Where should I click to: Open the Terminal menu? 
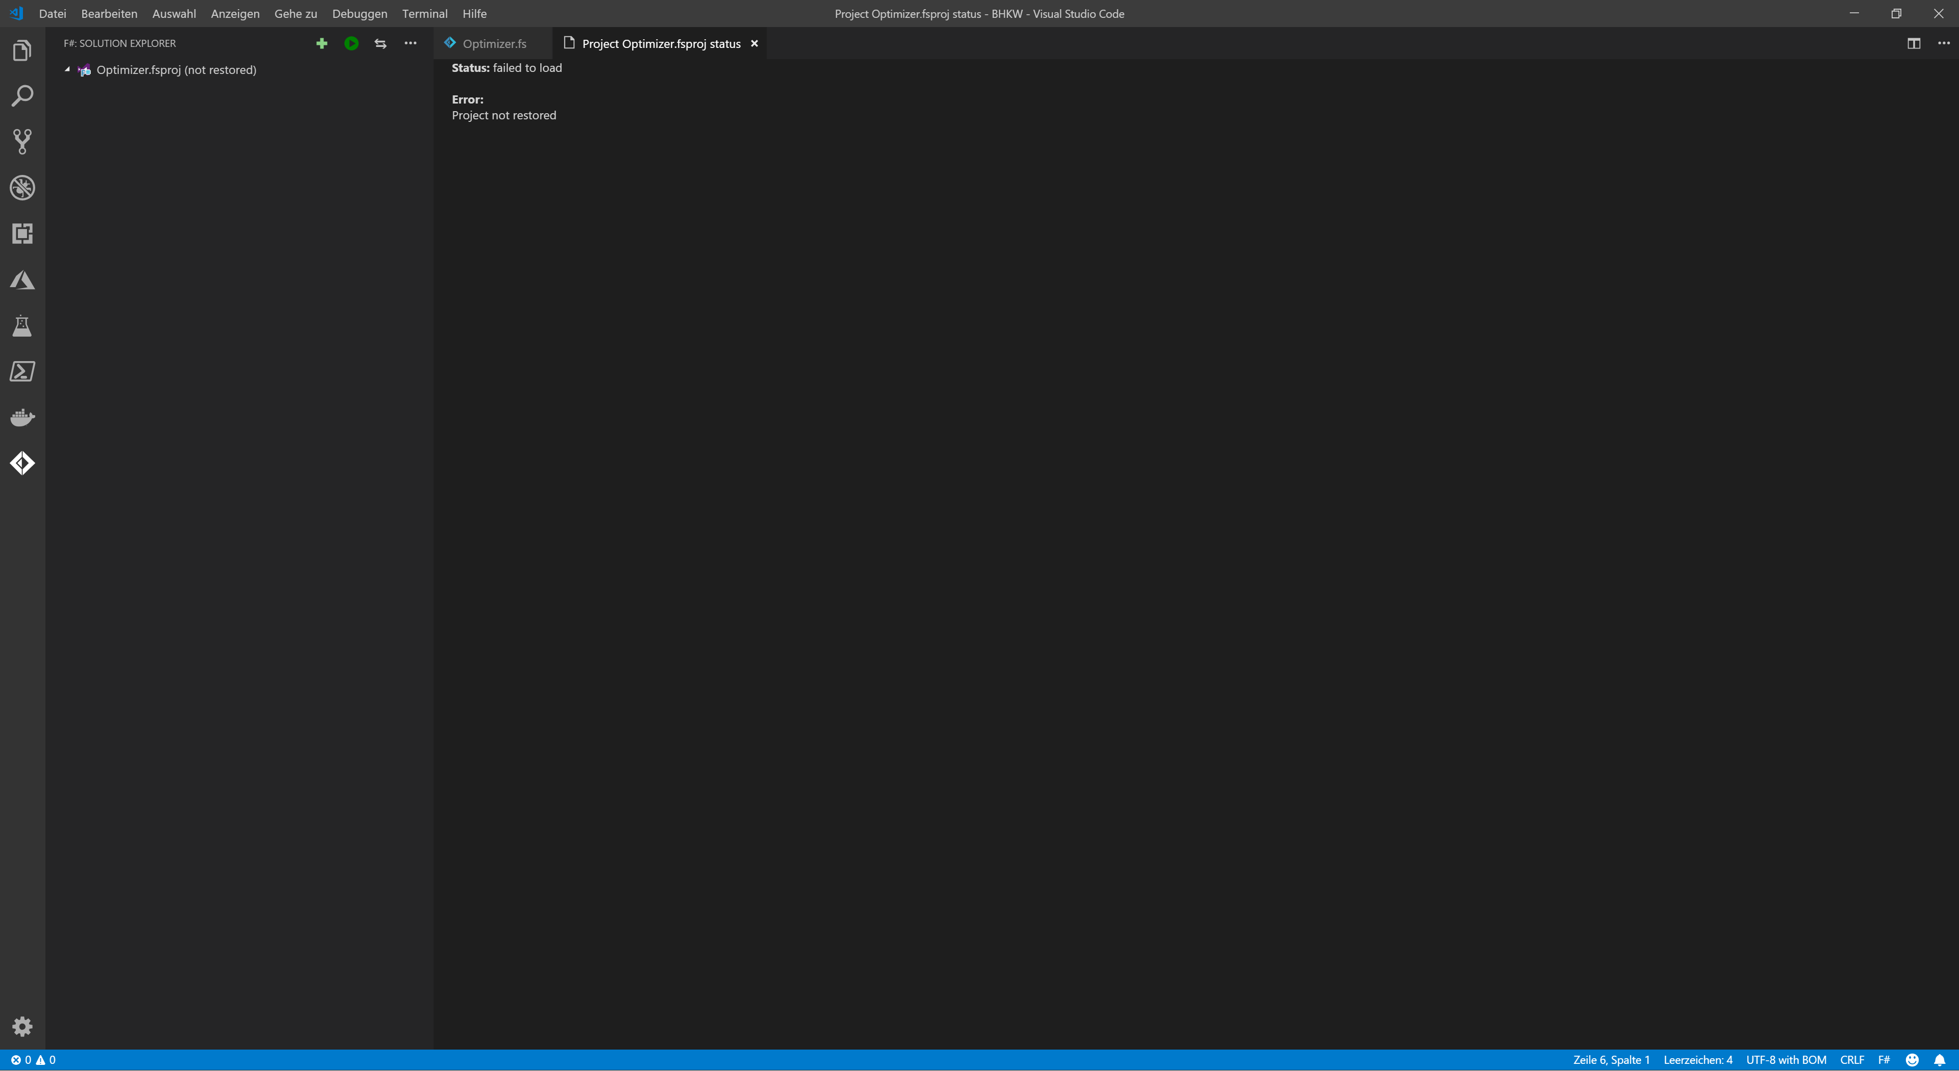[x=423, y=13]
